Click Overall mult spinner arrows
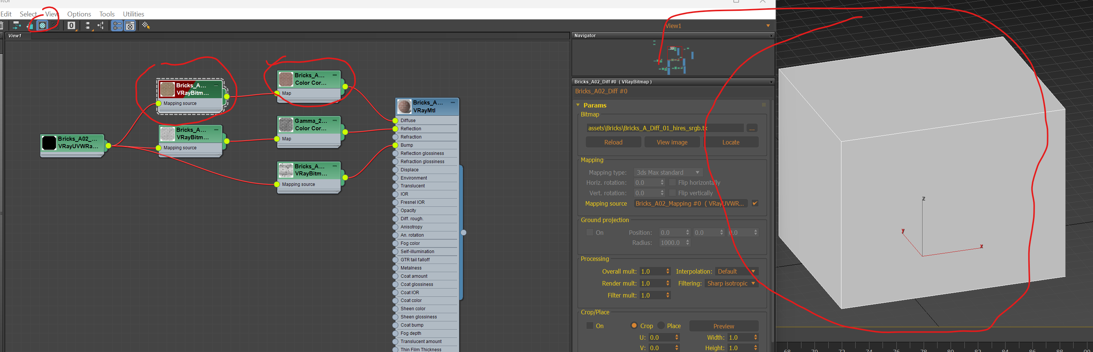The height and width of the screenshot is (352, 1093). coord(668,271)
